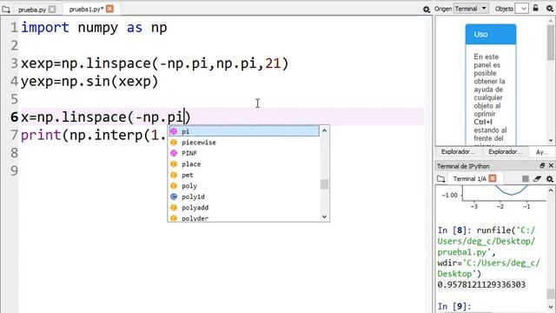Click the Uso help card header

tap(491, 35)
